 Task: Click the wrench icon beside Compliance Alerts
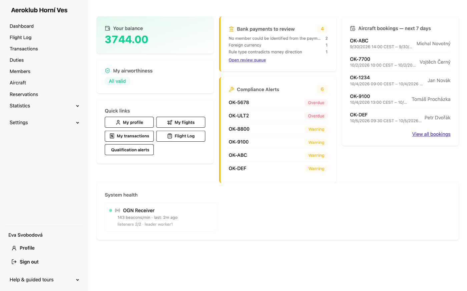(x=231, y=89)
